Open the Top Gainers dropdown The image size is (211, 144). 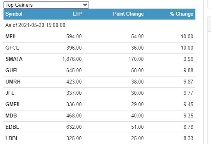tap(46, 5)
